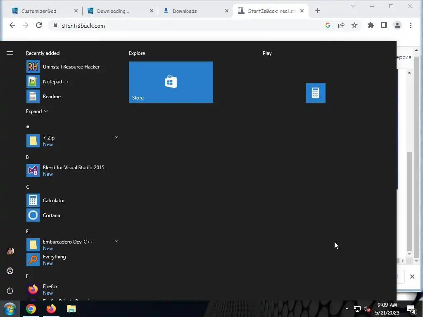Launch Firefox from the app list
This screenshot has height=317, width=423.
(x=72, y=289)
